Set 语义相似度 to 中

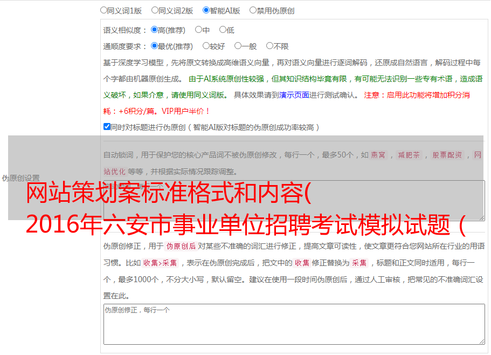point(198,30)
